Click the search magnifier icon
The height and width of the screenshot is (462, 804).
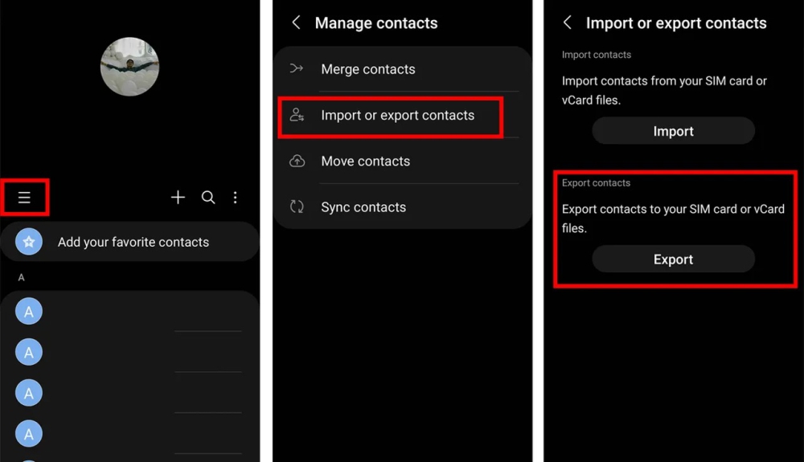tap(208, 198)
